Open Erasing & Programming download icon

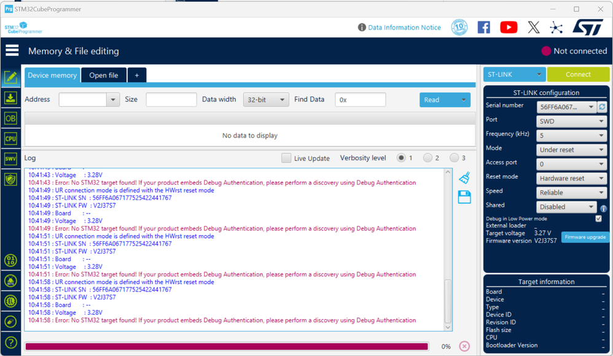10,98
